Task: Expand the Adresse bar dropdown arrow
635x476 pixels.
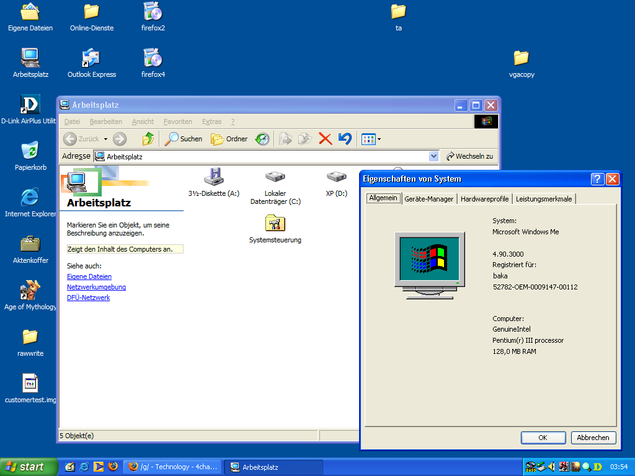Action: point(433,156)
